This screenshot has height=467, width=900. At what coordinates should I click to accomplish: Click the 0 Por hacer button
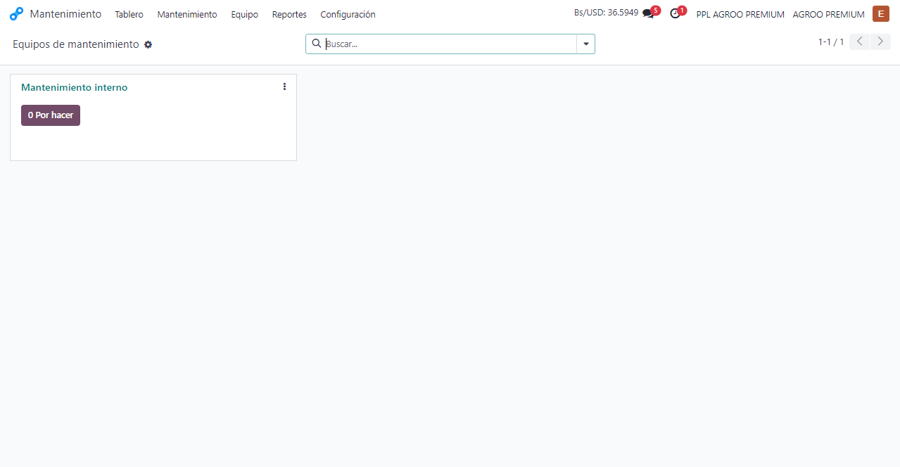pos(51,115)
